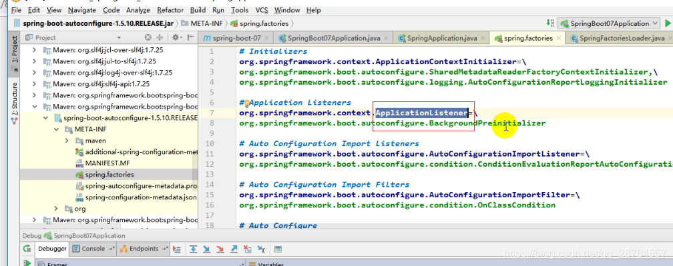Click line number 11 in editor gutter
673x266 pixels.
pos(210,154)
